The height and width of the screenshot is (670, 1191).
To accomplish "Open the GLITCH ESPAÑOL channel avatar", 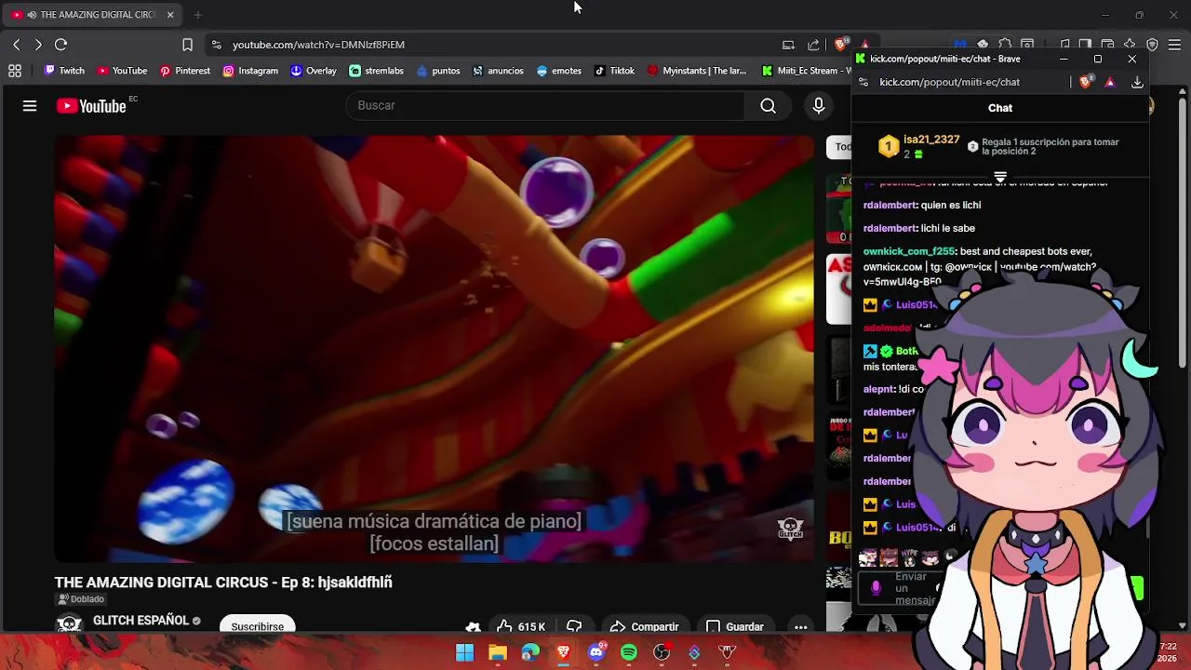I will (69, 624).
